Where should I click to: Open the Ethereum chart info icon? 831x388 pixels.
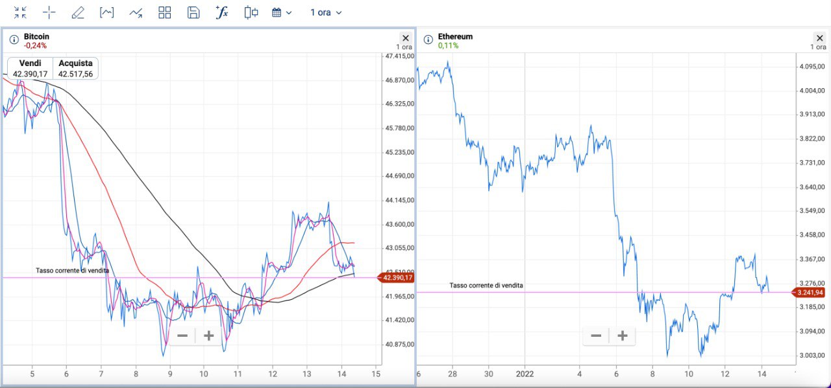[428, 40]
